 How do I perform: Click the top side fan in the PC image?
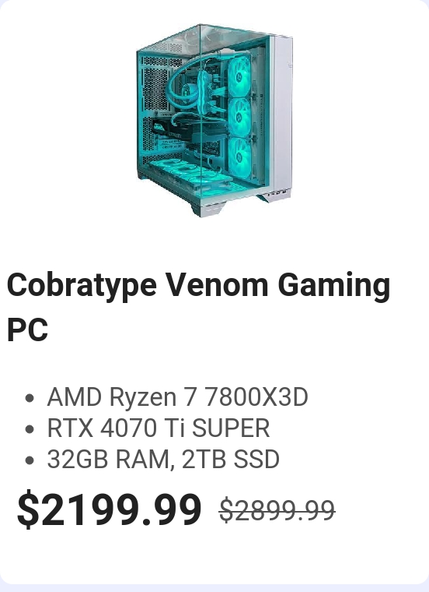click(x=239, y=76)
